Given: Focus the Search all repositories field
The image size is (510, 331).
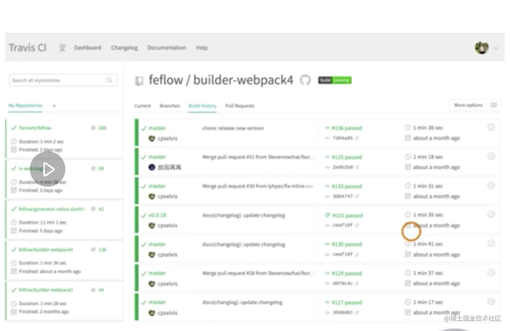Looking at the screenshot, I should tap(57, 80).
